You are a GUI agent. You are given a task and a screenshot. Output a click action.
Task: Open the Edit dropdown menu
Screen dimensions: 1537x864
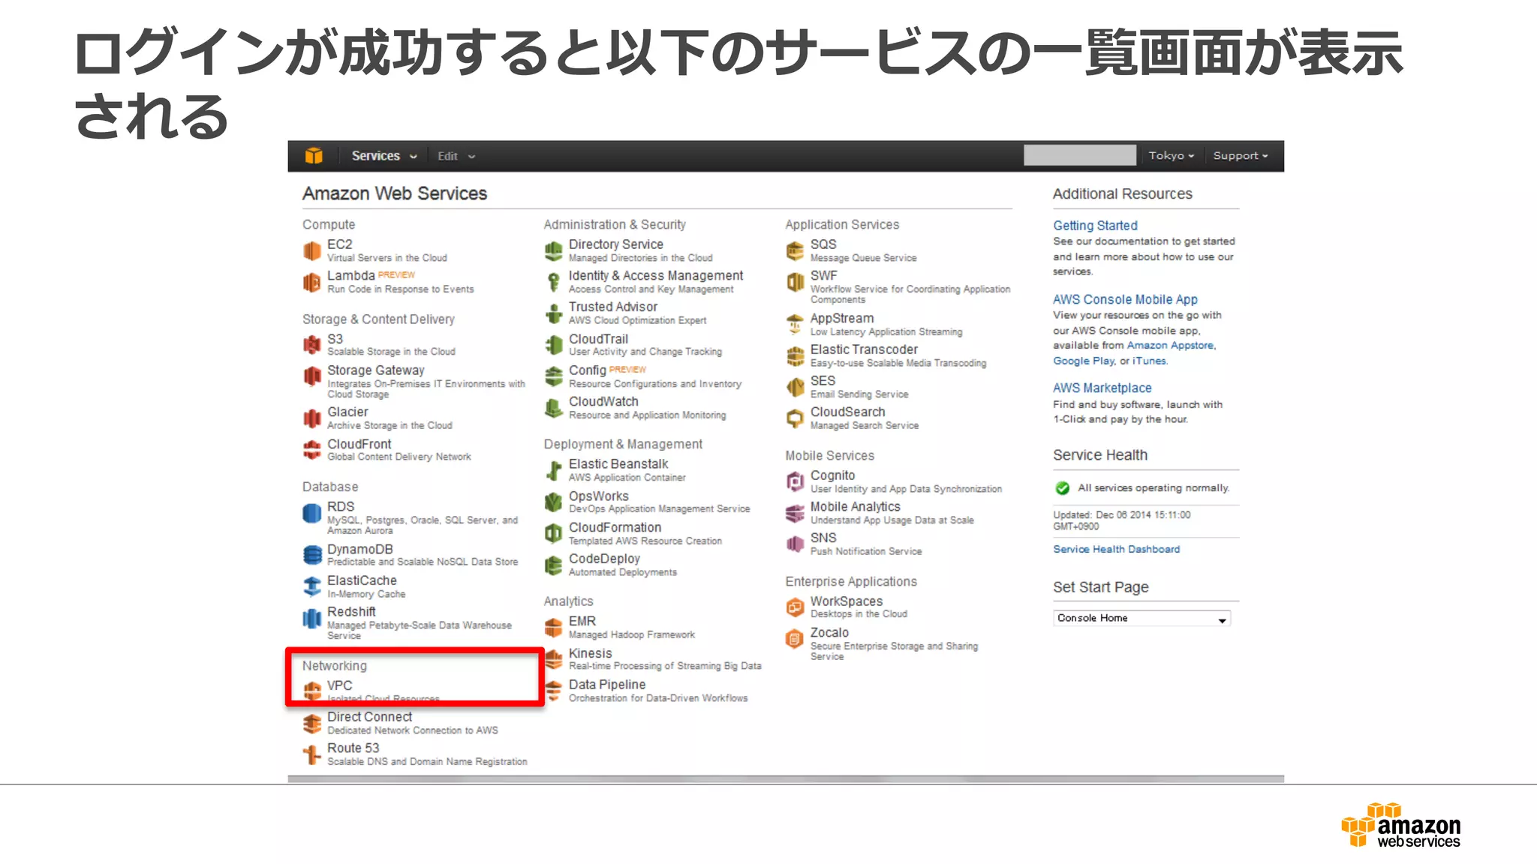pos(456,156)
